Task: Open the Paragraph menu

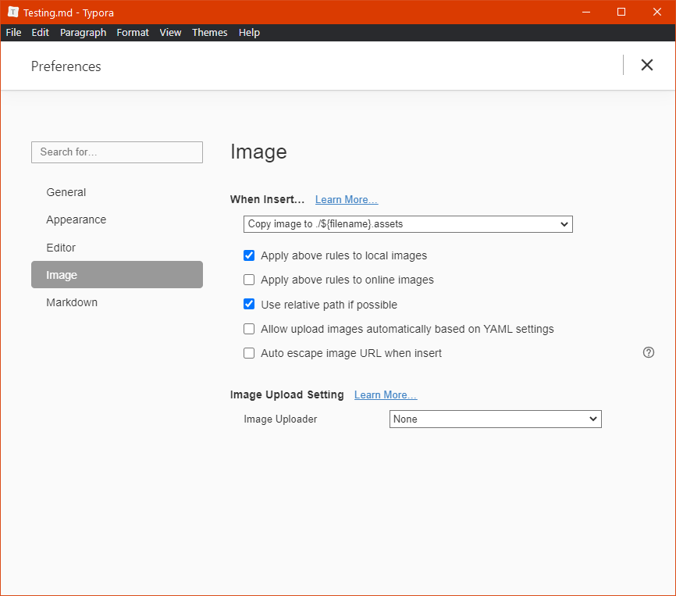Action: pyautogui.click(x=83, y=32)
